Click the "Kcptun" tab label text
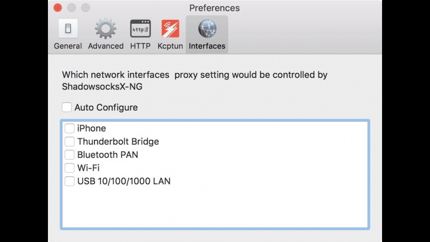The image size is (430, 242). 171,46
